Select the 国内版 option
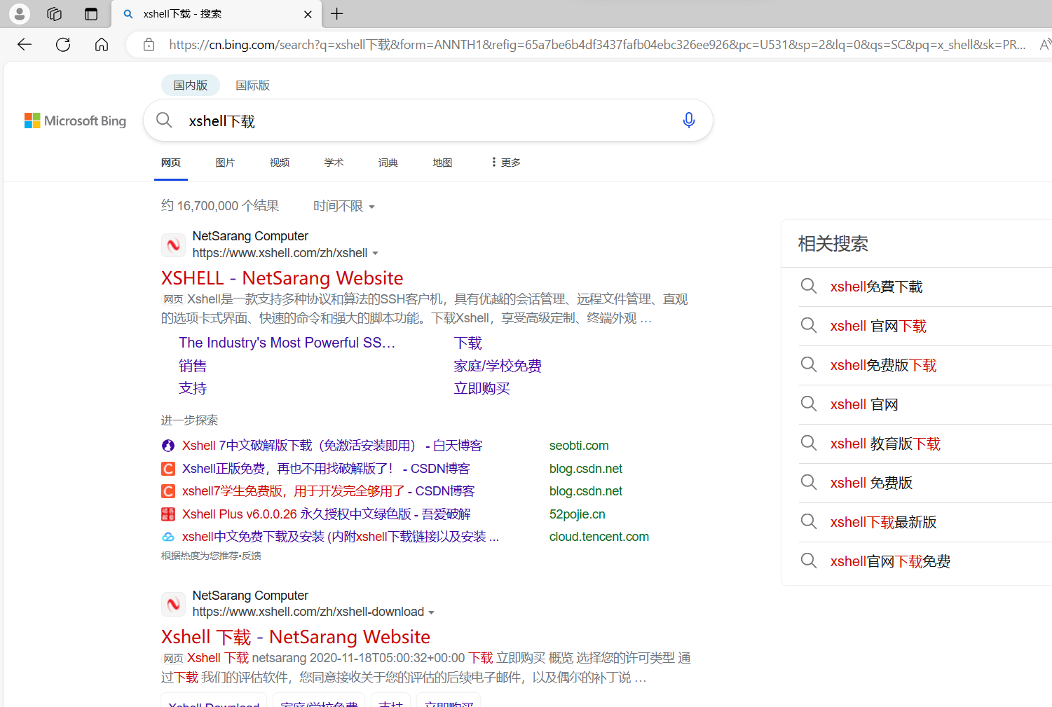Viewport: 1052px width, 707px height. (190, 85)
